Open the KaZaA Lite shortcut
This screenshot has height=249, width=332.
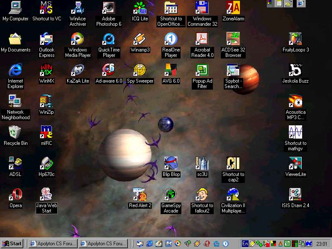tap(78, 70)
